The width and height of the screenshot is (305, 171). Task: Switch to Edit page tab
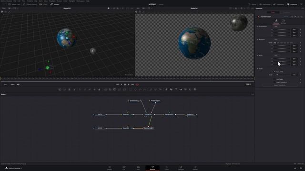(138, 168)
